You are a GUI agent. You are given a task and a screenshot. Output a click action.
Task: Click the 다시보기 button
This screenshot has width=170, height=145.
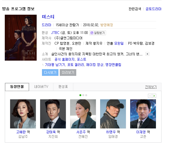(50, 73)
